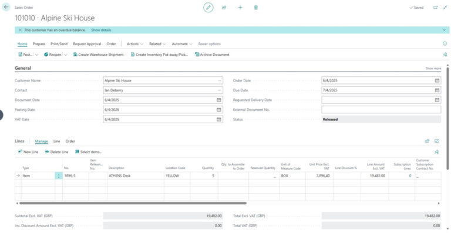
Task: Click the information icon at right
Action: coord(445,43)
